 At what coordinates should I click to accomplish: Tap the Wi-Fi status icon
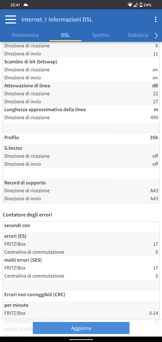pyautogui.click(x=130, y=5)
